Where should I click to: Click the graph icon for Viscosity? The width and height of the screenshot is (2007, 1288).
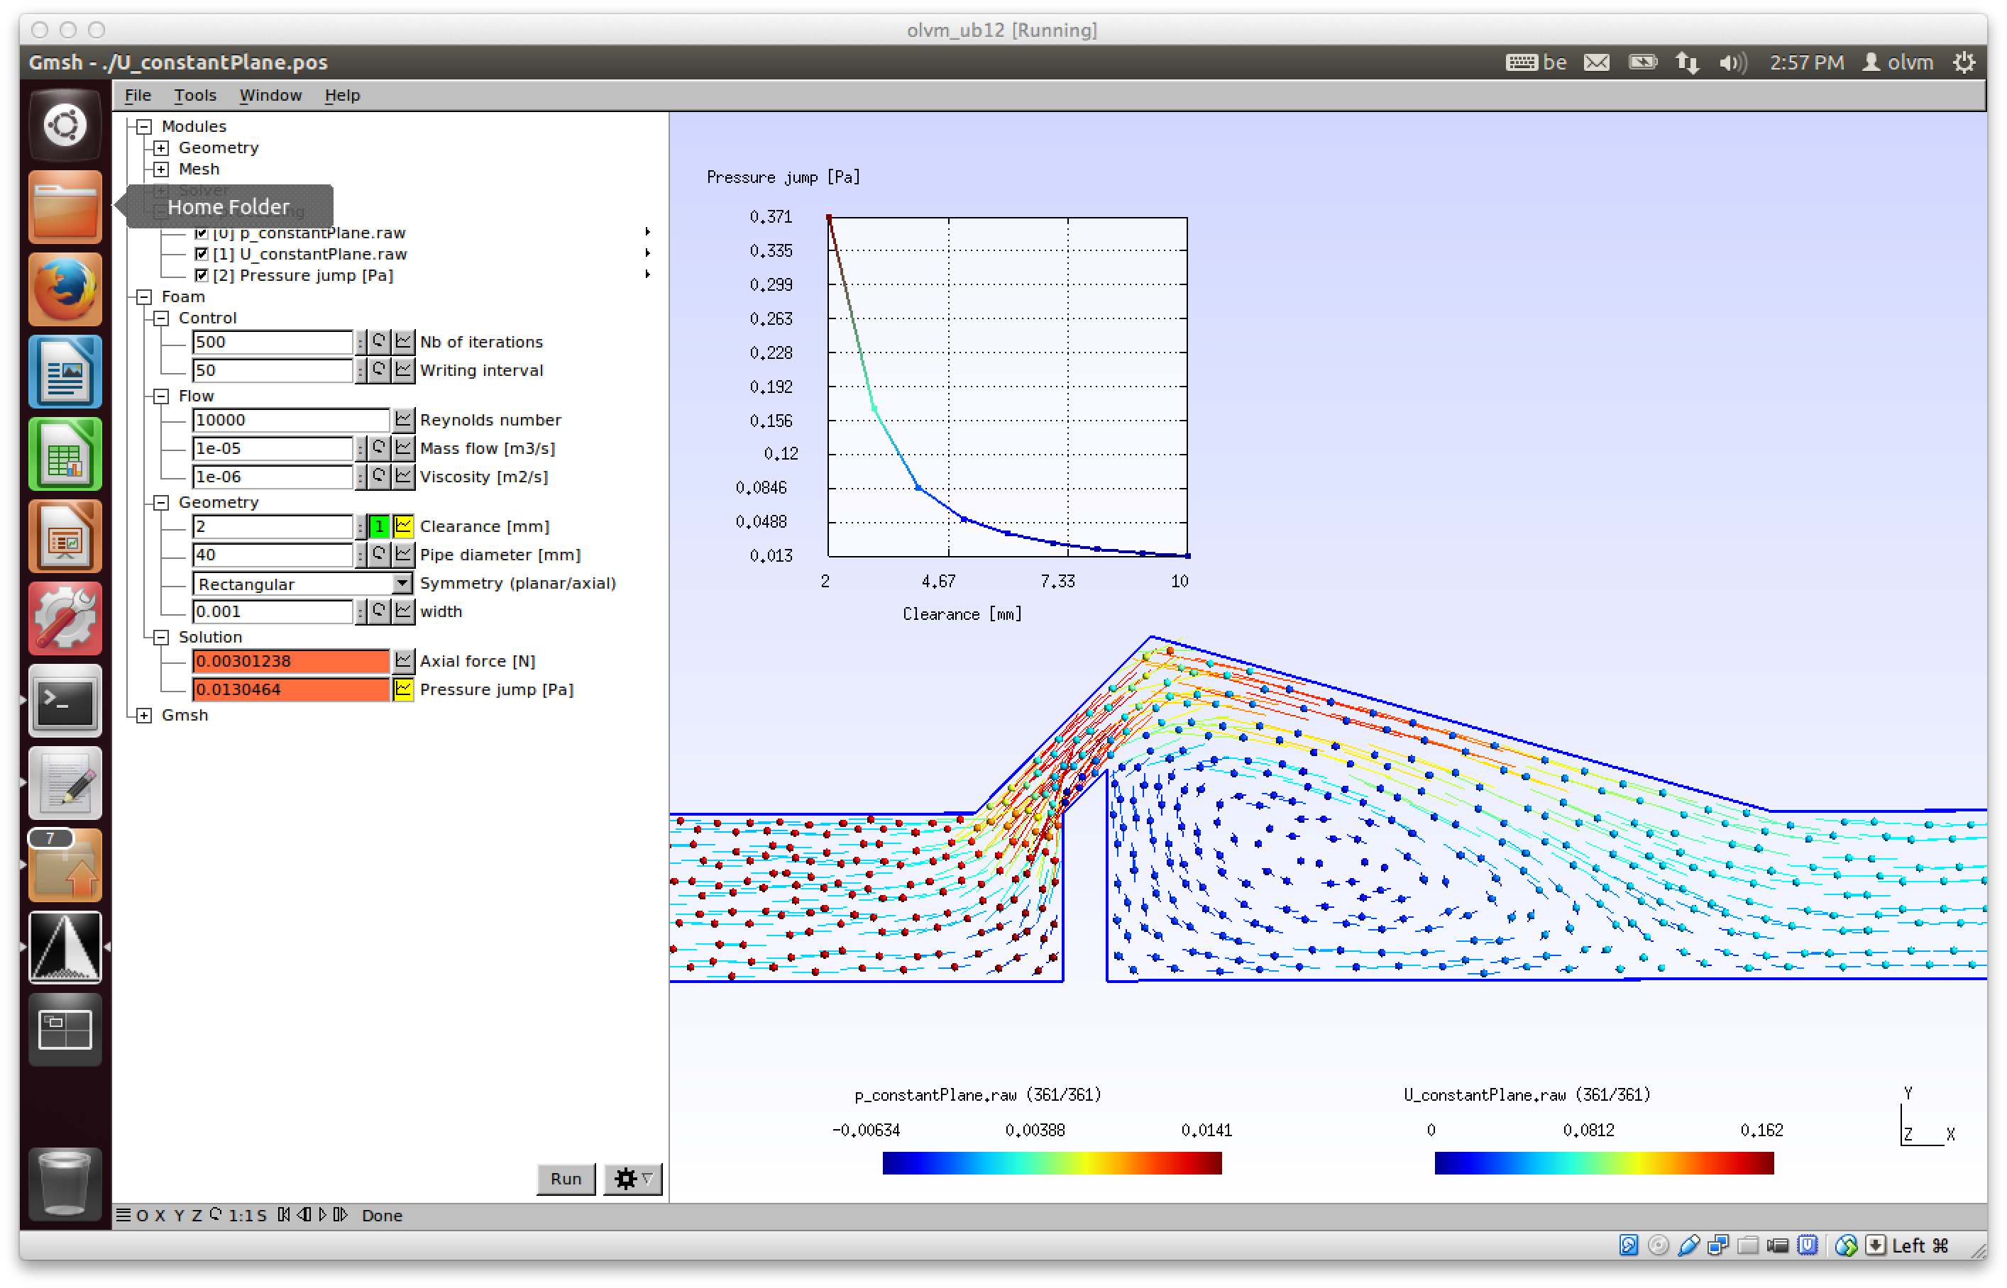pos(403,477)
